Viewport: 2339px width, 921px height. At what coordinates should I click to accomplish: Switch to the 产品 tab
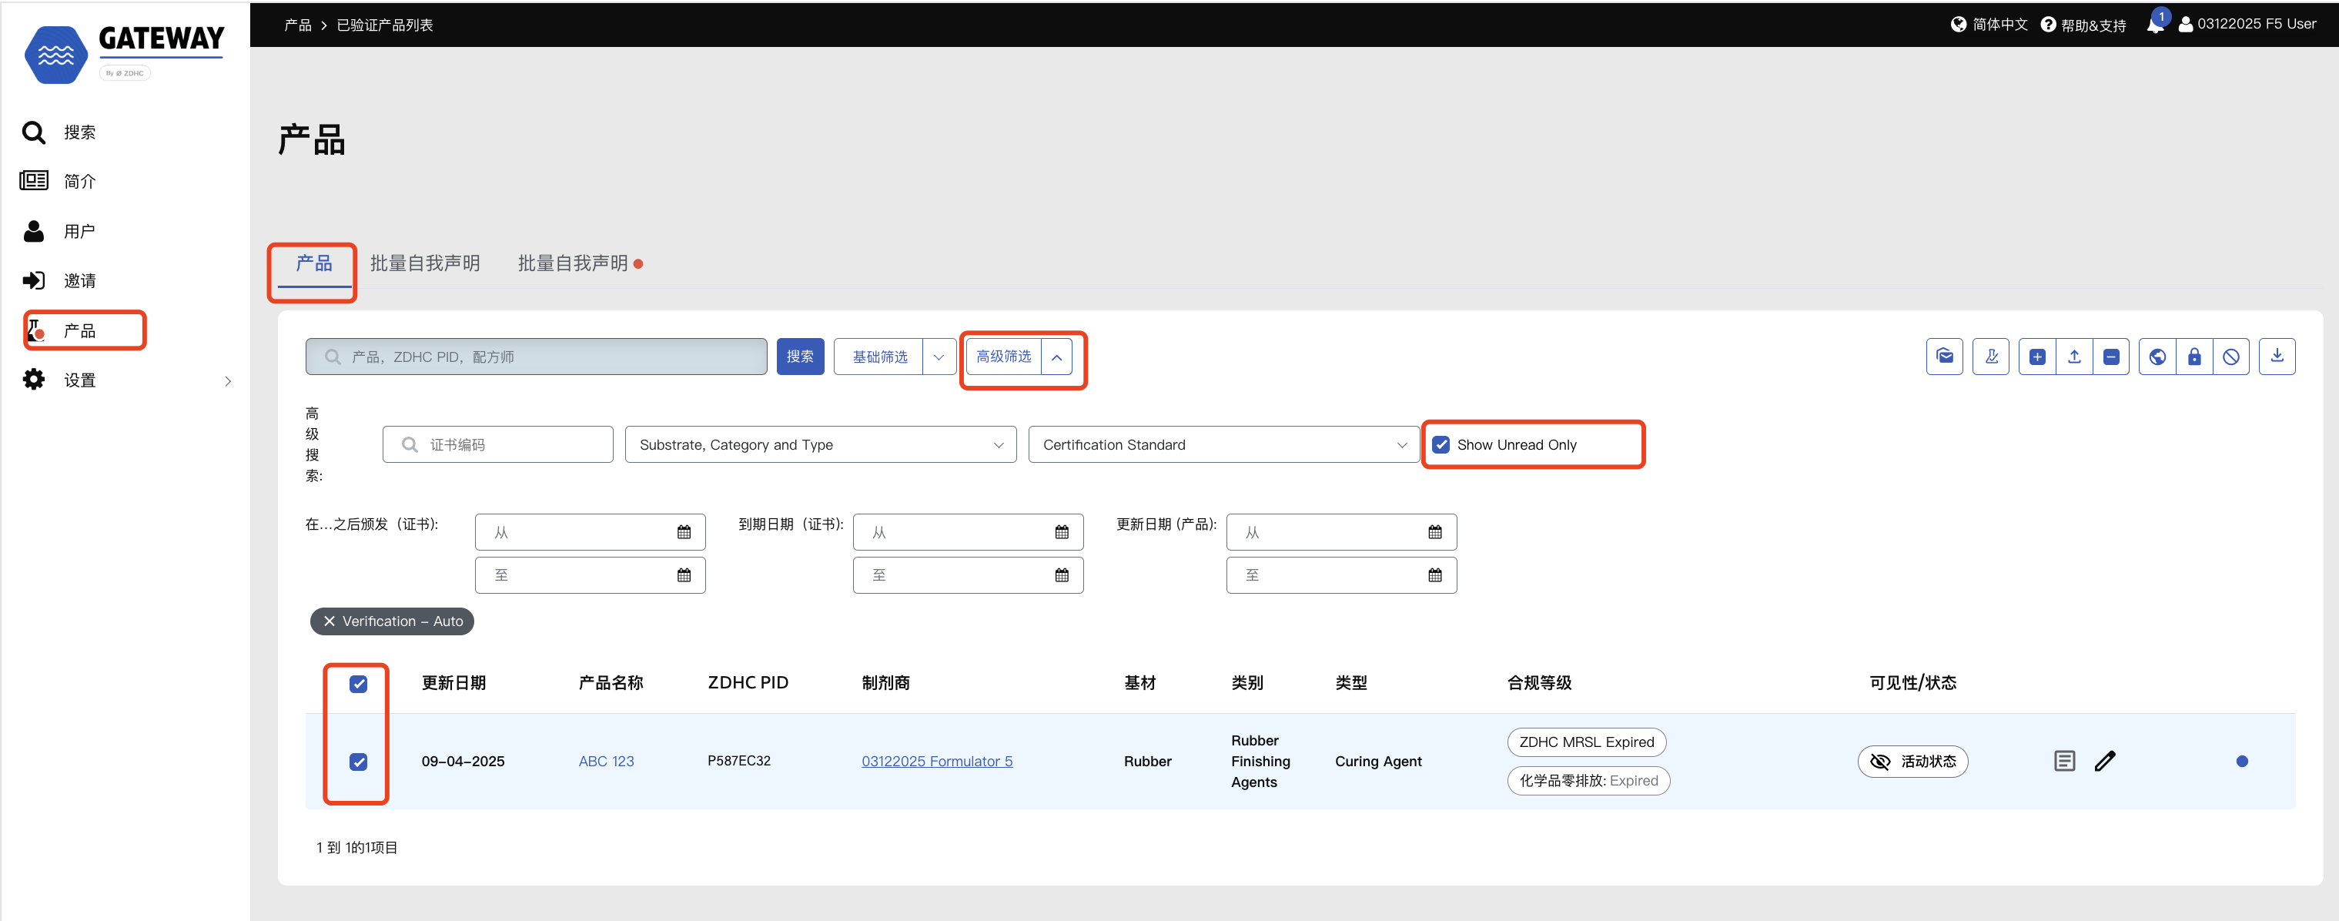[313, 263]
